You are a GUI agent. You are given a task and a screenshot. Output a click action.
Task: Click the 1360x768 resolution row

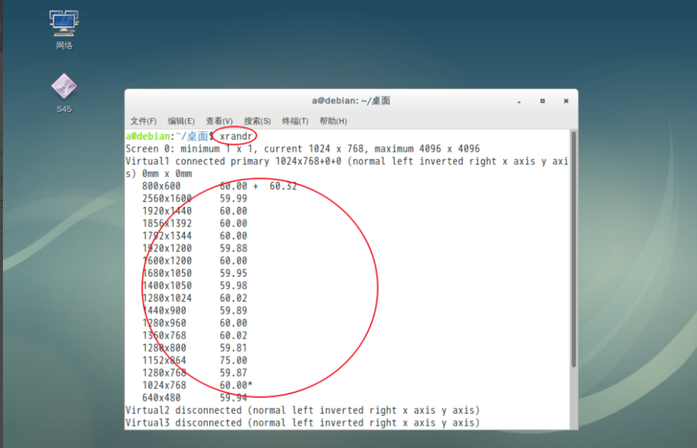(x=195, y=335)
